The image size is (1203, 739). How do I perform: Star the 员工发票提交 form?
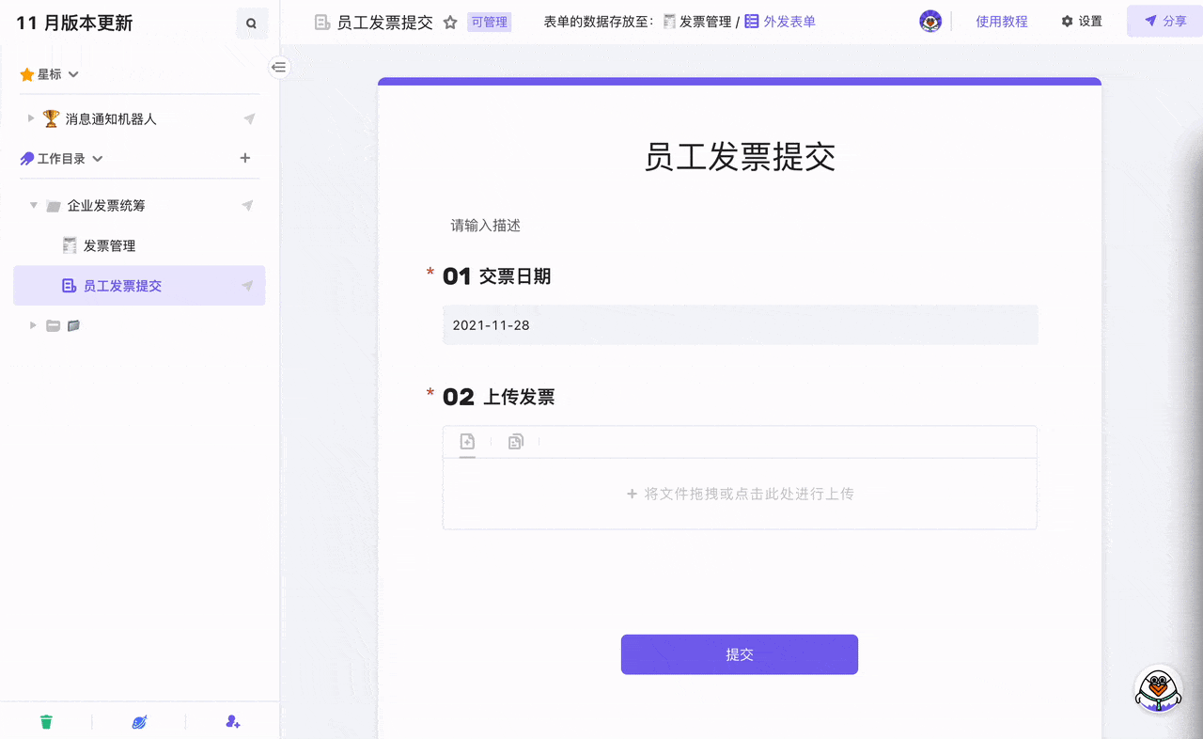tap(450, 23)
